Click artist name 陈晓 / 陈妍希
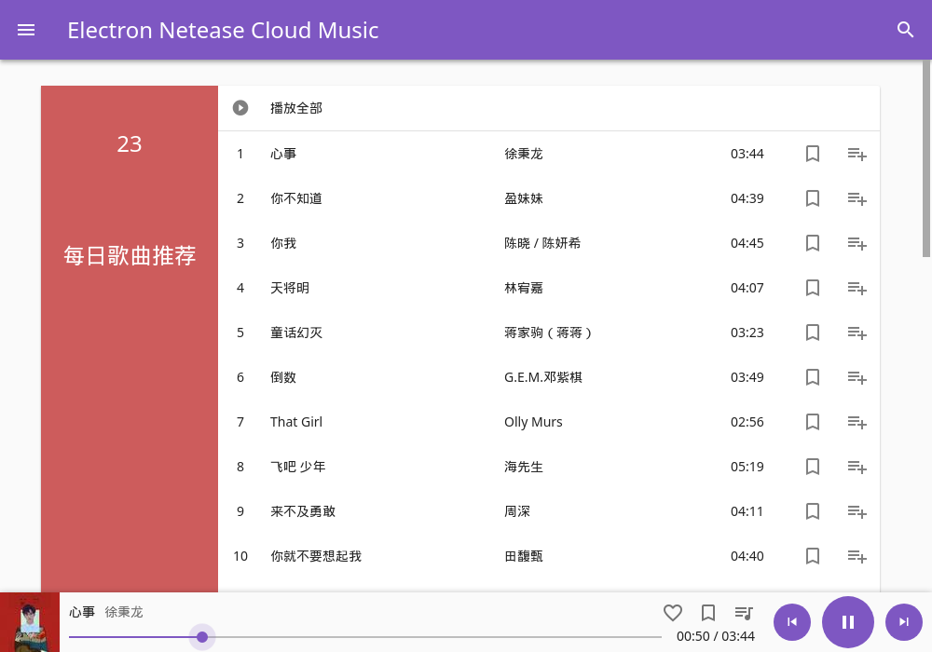Image resolution: width=932 pixels, height=652 pixels. [542, 243]
